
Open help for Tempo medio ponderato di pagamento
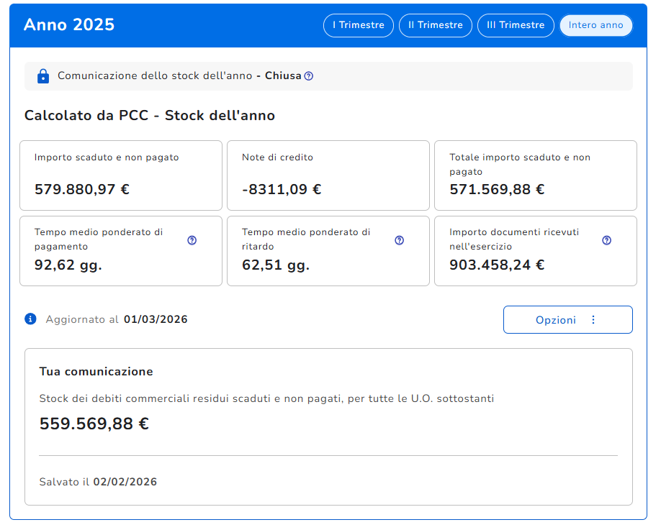pos(192,240)
